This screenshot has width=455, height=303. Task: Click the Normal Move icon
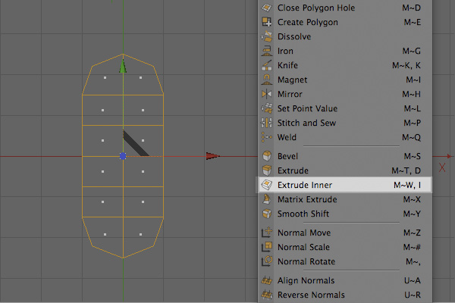click(267, 233)
